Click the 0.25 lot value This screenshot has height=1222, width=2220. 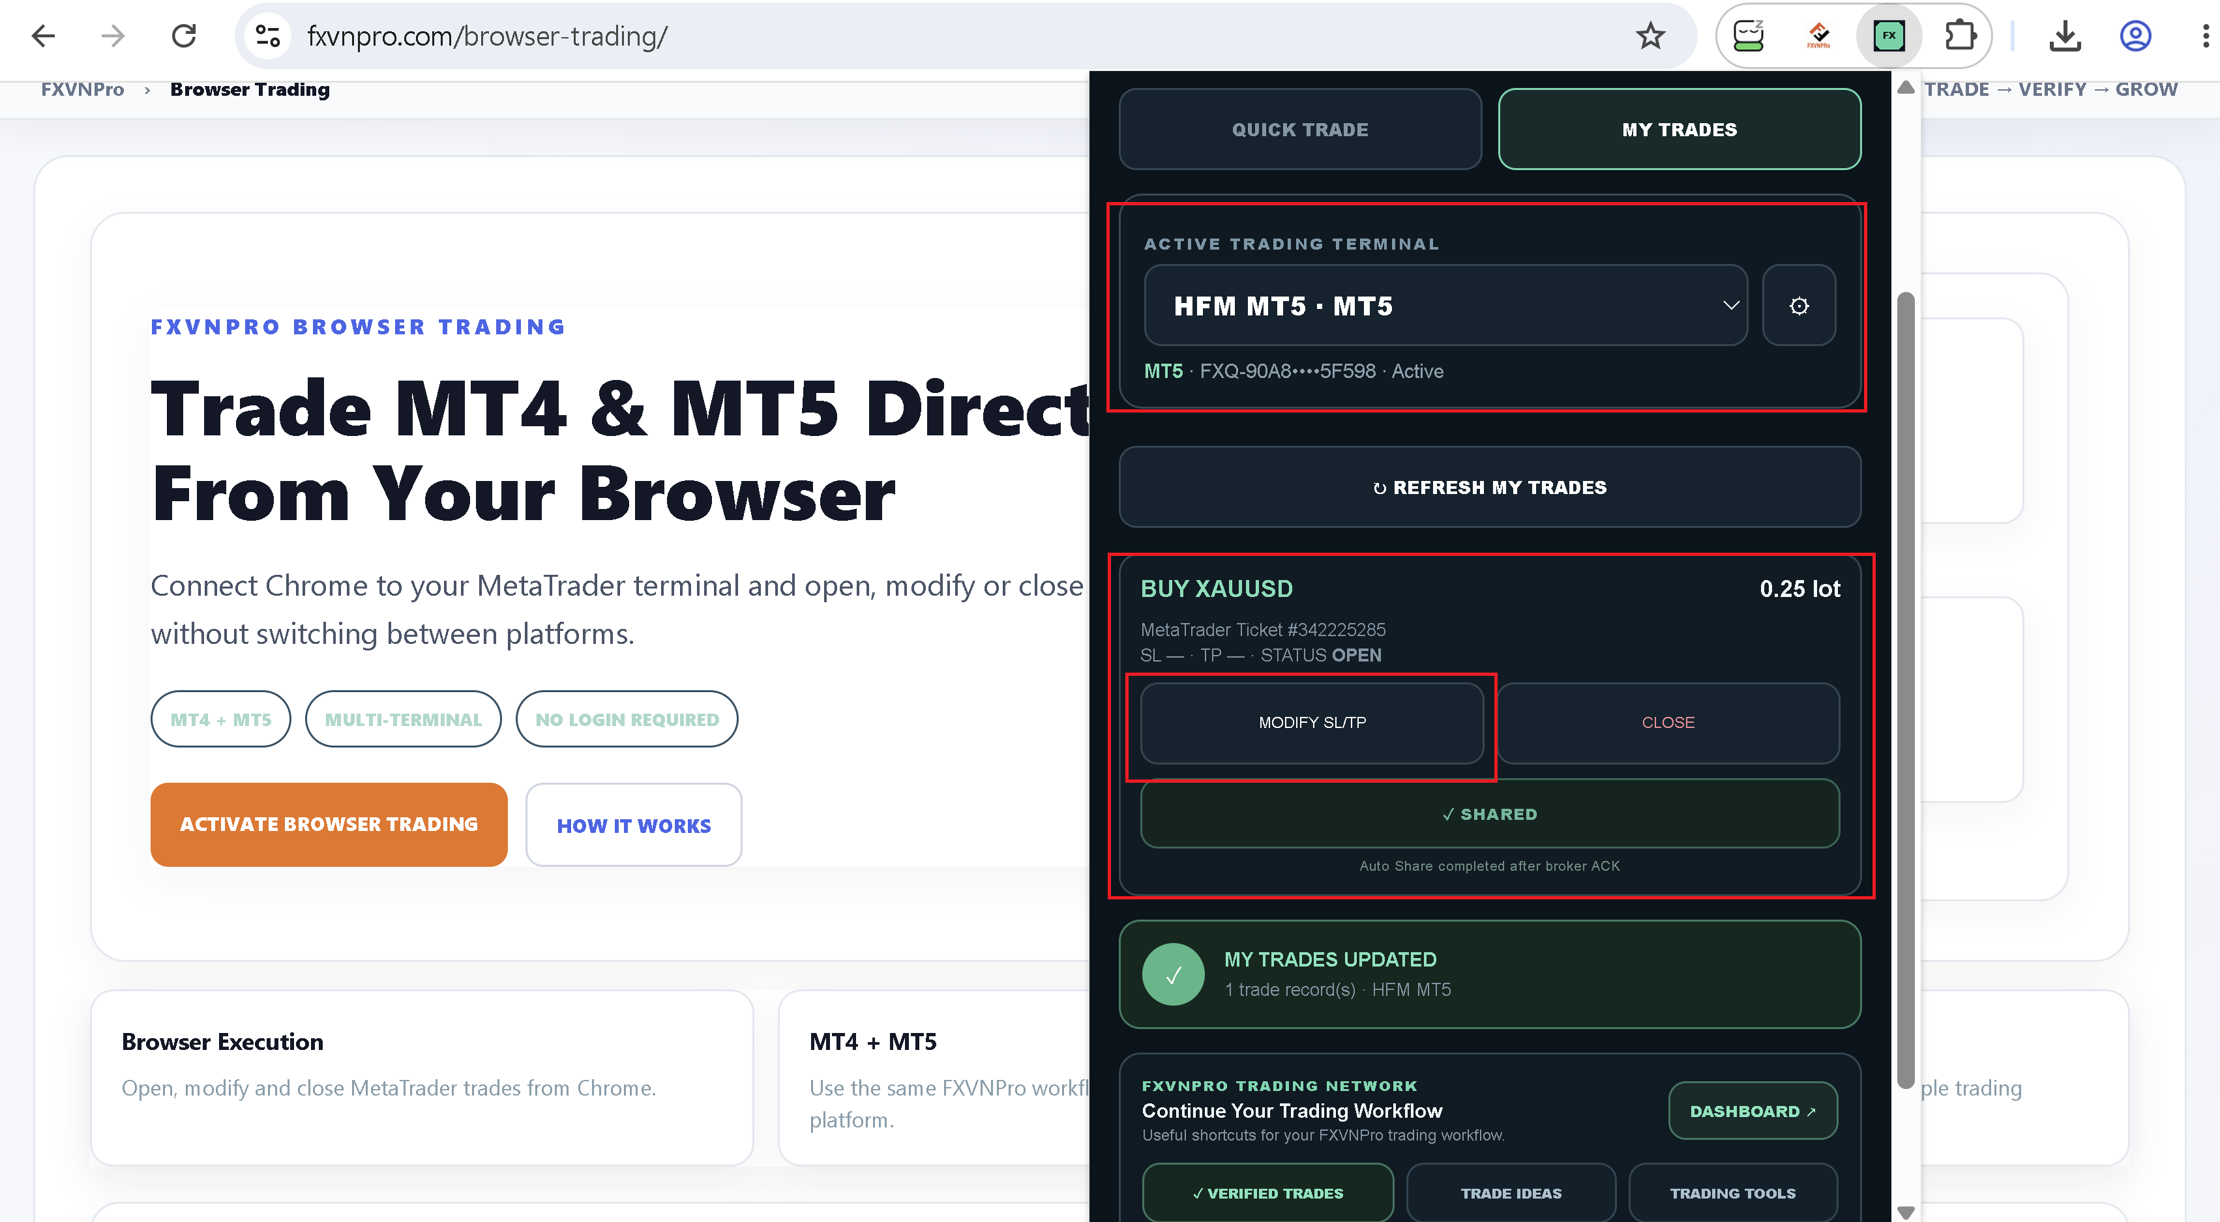click(x=1799, y=589)
